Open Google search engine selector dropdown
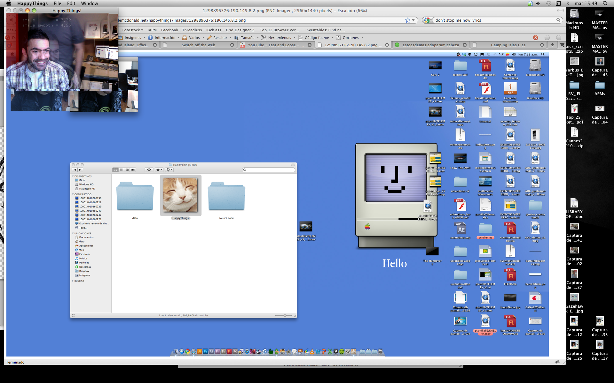 (428, 20)
